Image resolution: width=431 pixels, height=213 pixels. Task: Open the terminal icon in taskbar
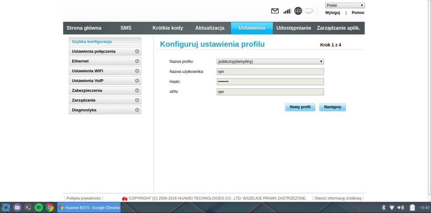[x=28, y=207]
